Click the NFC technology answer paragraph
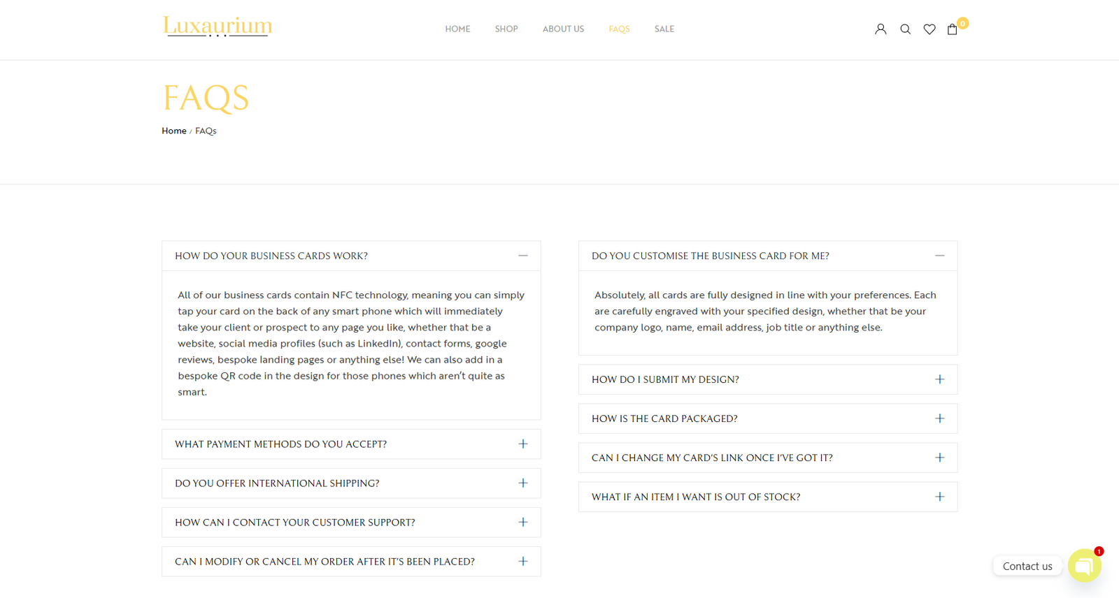Image resolution: width=1119 pixels, height=598 pixels. point(351,344)
